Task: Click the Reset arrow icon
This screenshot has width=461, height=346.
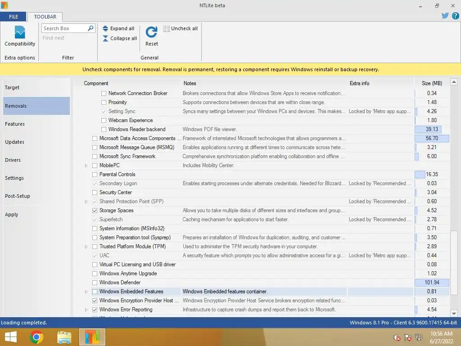Action: (151, 32)
